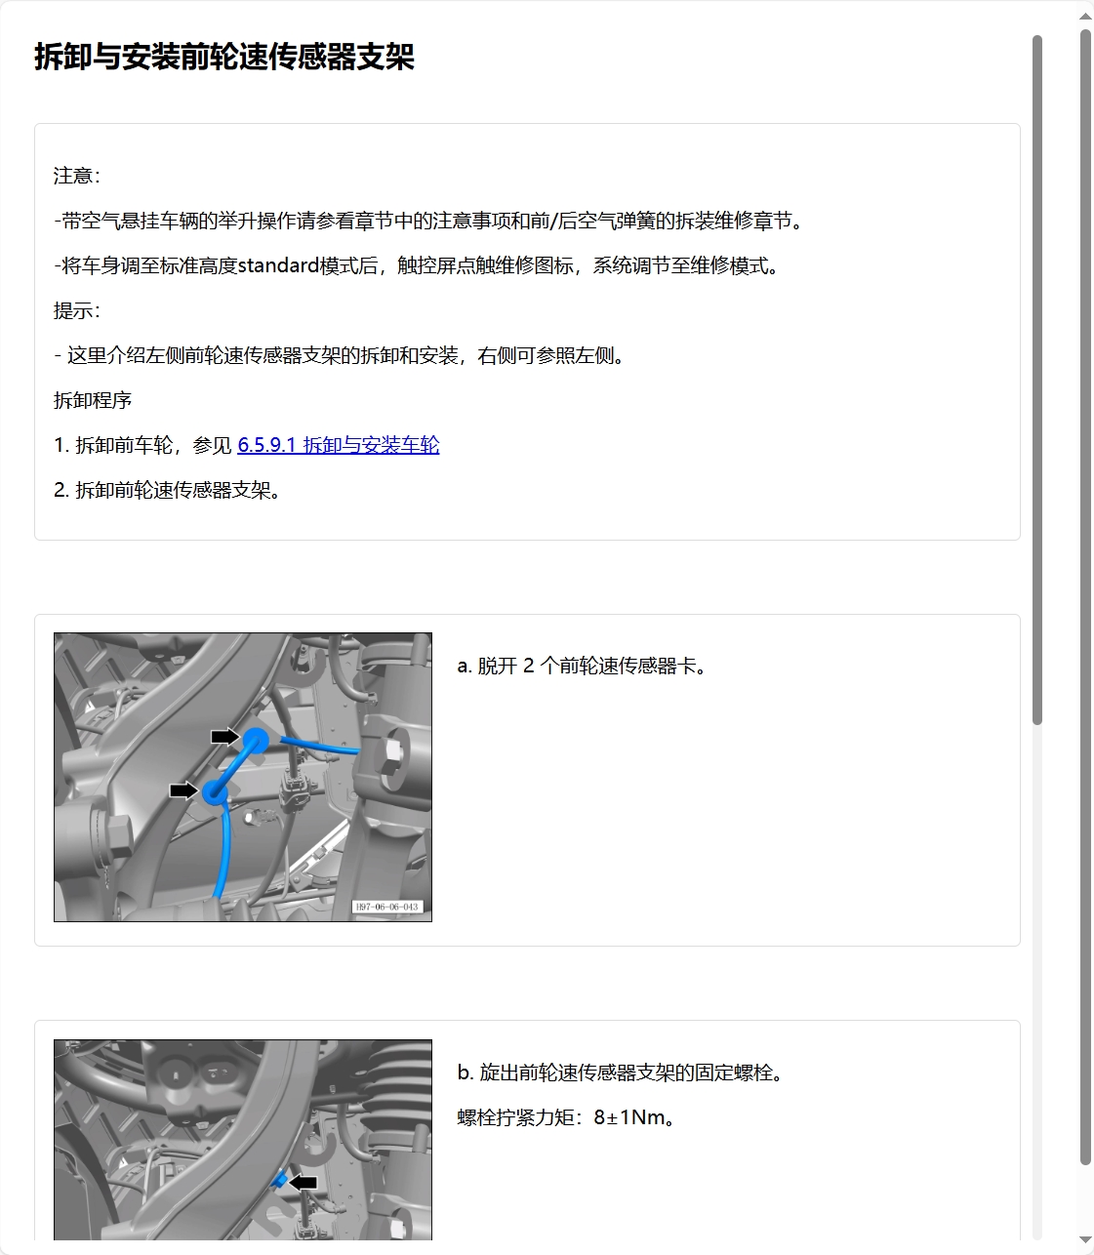Click the sensor clips illustration in step a
Screen dimensions: 1094x1255
click(x=242, y=779)
